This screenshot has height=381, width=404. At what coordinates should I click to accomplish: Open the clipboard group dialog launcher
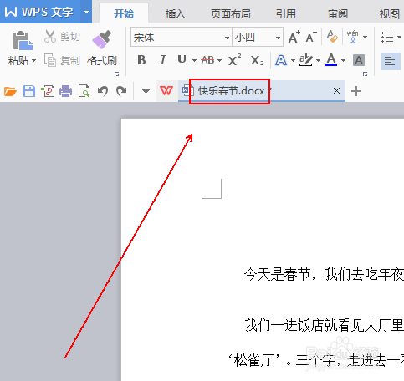pyautogui.click(x=116, y=74)
